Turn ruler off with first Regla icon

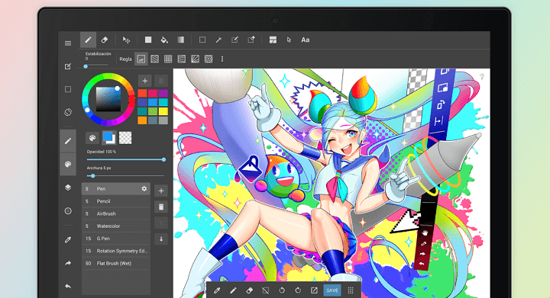tap(141, 59)
